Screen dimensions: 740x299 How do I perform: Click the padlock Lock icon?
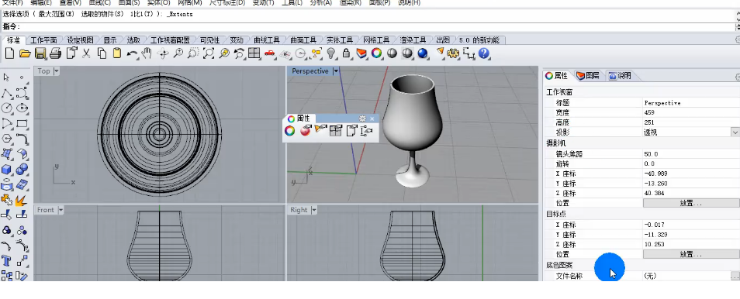point(346,53)
